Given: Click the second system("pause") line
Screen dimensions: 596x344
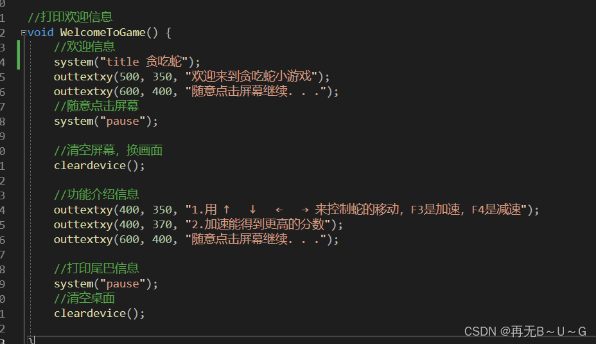Looking at the screenshot, I should 106,284.
